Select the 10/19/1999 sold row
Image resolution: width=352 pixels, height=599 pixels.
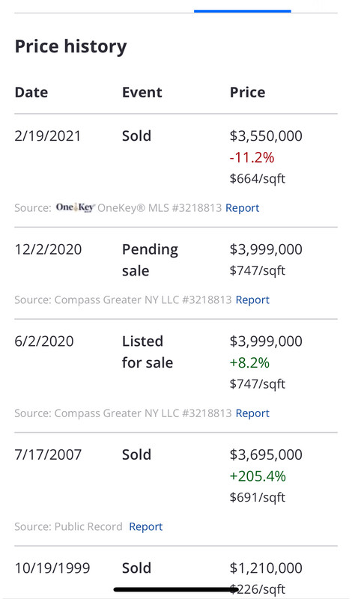176,573
